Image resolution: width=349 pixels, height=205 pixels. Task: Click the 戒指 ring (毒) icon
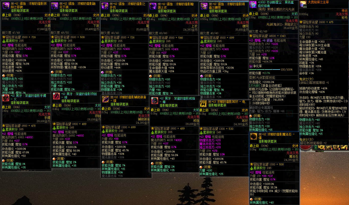click(x=155, y=101)
